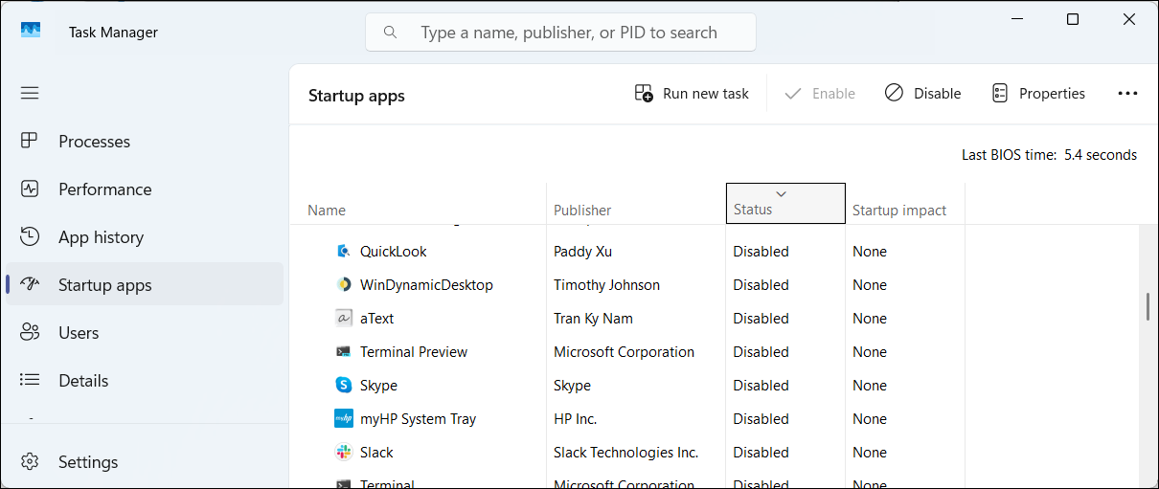Click publisher Slack Technologies Inc.
Viewport: 1159px width, 489px height.
click(x=625, y=453)
